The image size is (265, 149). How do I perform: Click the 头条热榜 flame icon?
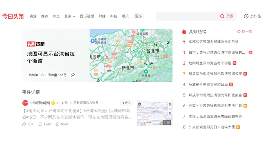pyautogui.click(x=184, y=32)
